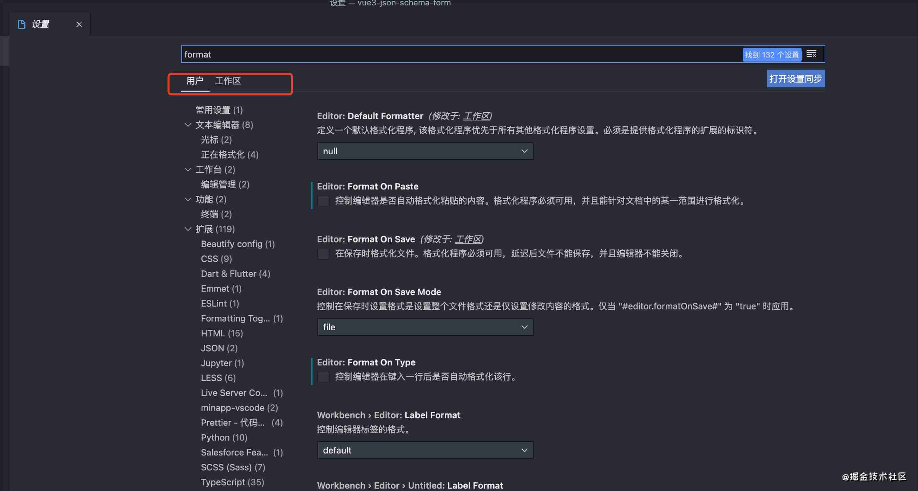Collapse the 扩展 tree chevron

pyautogui.click(x=188, y=229)
